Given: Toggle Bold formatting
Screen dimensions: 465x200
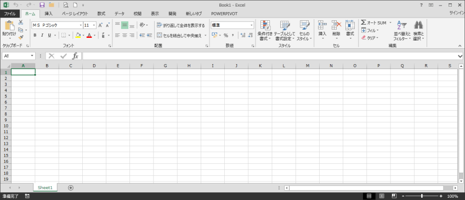Looking at the screenshot, I should (x=35, y=35).
